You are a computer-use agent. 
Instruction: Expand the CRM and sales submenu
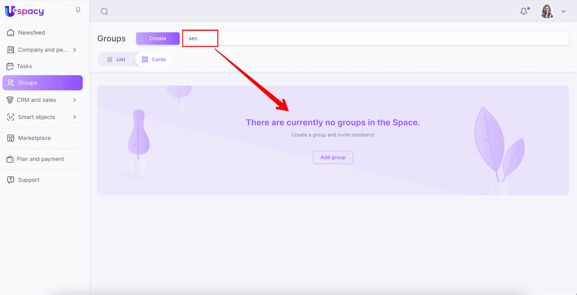tap(75, 100)
